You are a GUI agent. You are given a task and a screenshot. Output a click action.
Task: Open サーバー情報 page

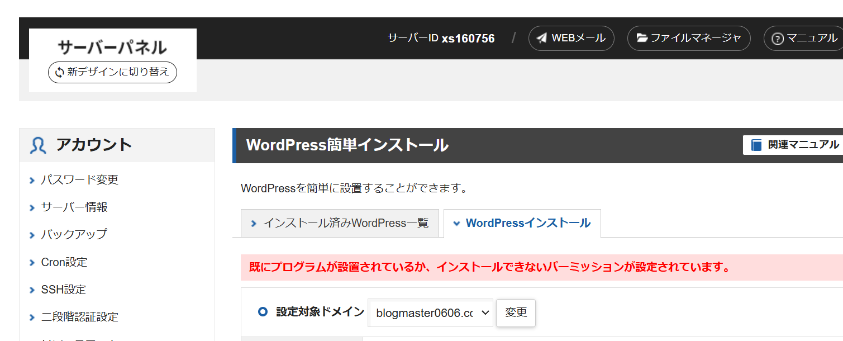pos(74,207)
